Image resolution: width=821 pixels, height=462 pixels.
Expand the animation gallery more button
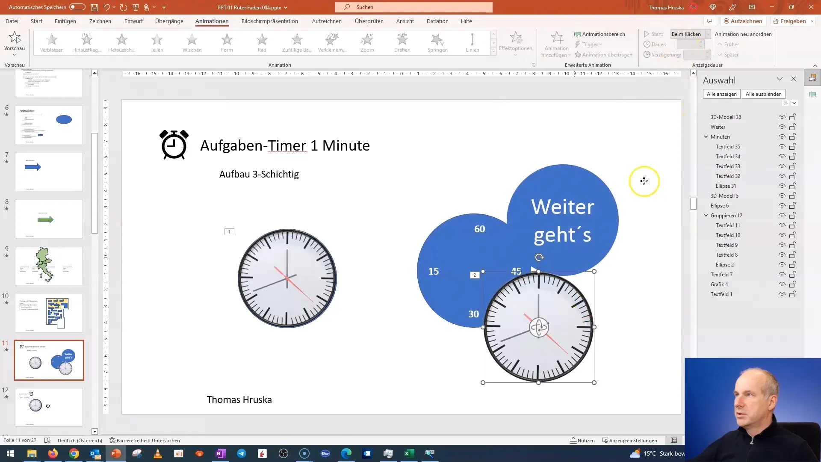click(493, 51)
